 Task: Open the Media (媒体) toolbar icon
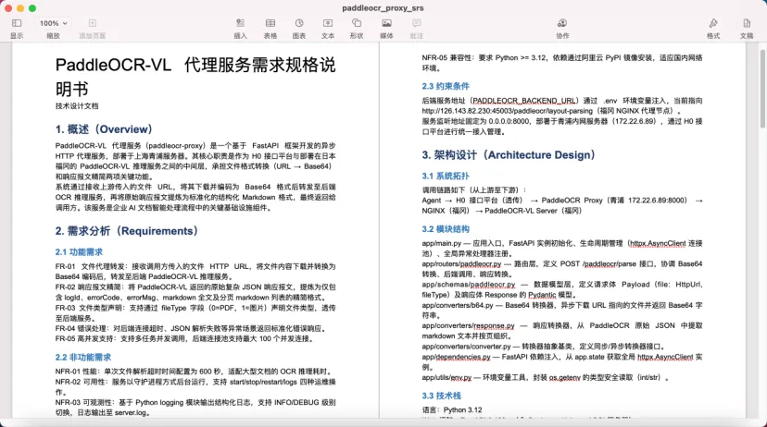[x=386, y=23]
